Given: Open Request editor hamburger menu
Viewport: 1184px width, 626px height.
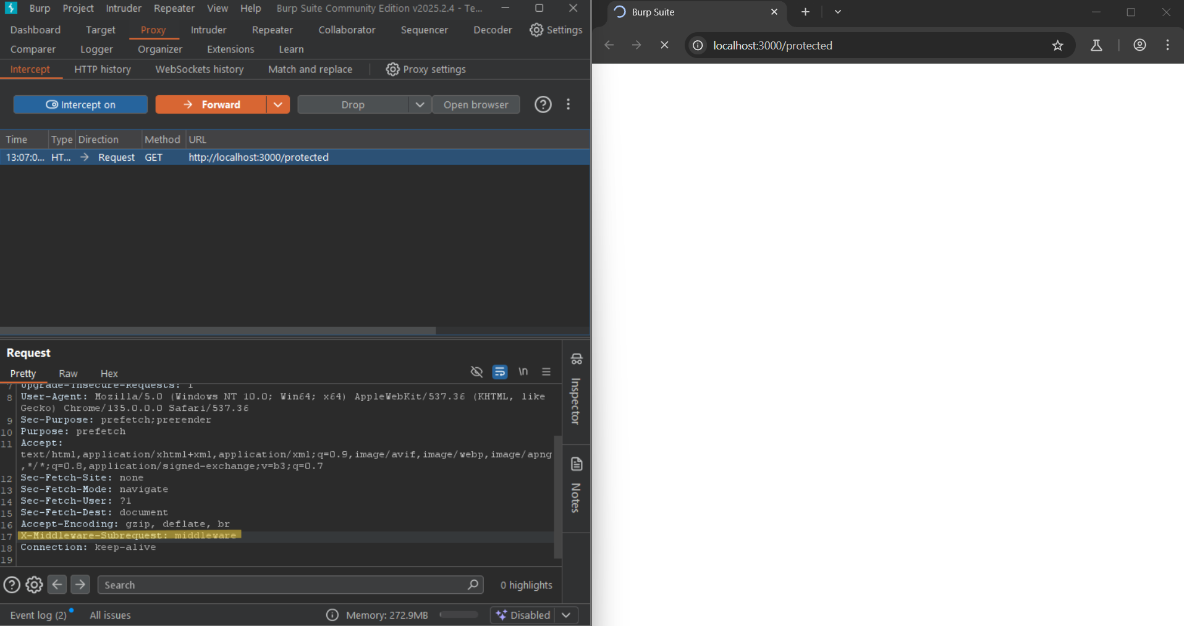Looking at the screenshot, I should [546, 371].
